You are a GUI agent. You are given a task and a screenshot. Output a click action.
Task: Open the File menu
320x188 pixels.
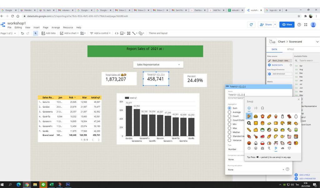(x=9, y=27)
